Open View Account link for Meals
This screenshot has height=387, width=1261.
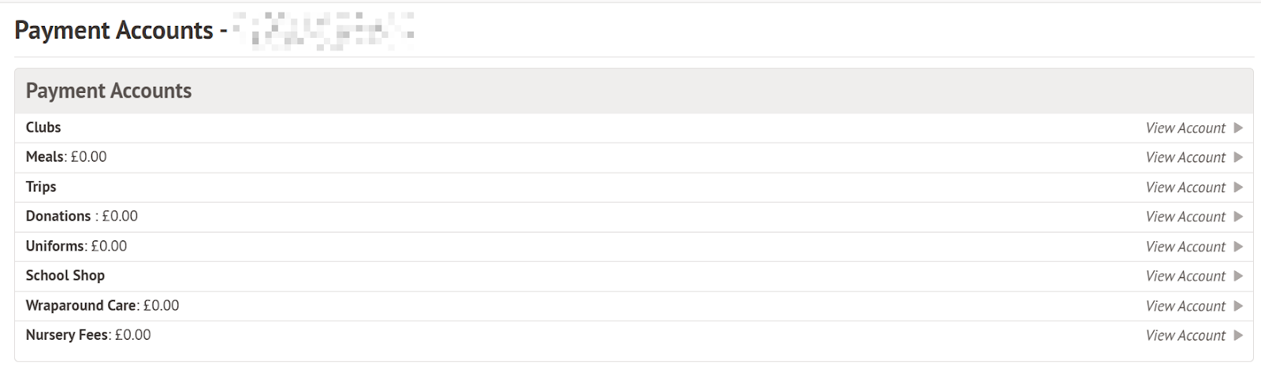(1185, 158)
